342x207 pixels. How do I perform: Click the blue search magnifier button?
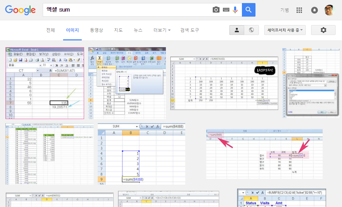click(x=249, y=10)
